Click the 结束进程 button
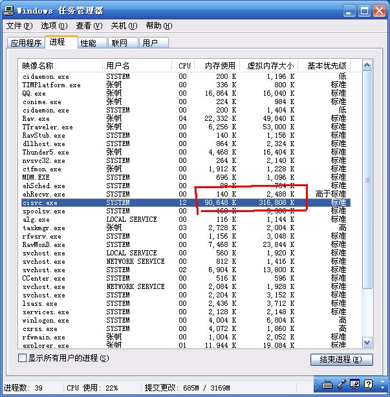This screenshot has width=390, height=397. (x=341, y=359)
